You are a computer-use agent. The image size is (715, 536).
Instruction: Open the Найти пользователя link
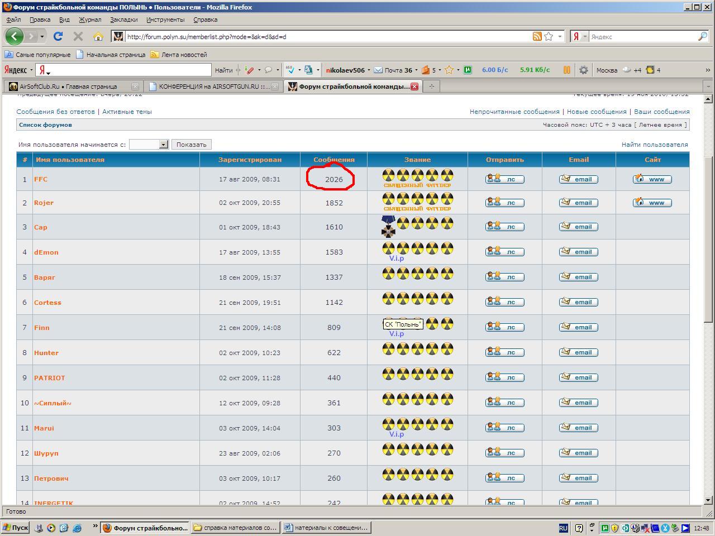(655, 145)
